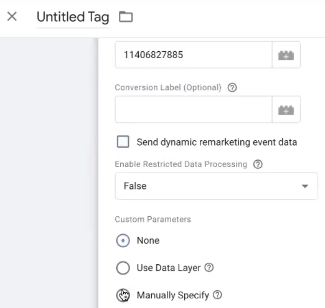Image resolution: width=325 pixels, height=308 pixels.
Task: Open the help icon next to Manually Specify
Action: point(218,295)
